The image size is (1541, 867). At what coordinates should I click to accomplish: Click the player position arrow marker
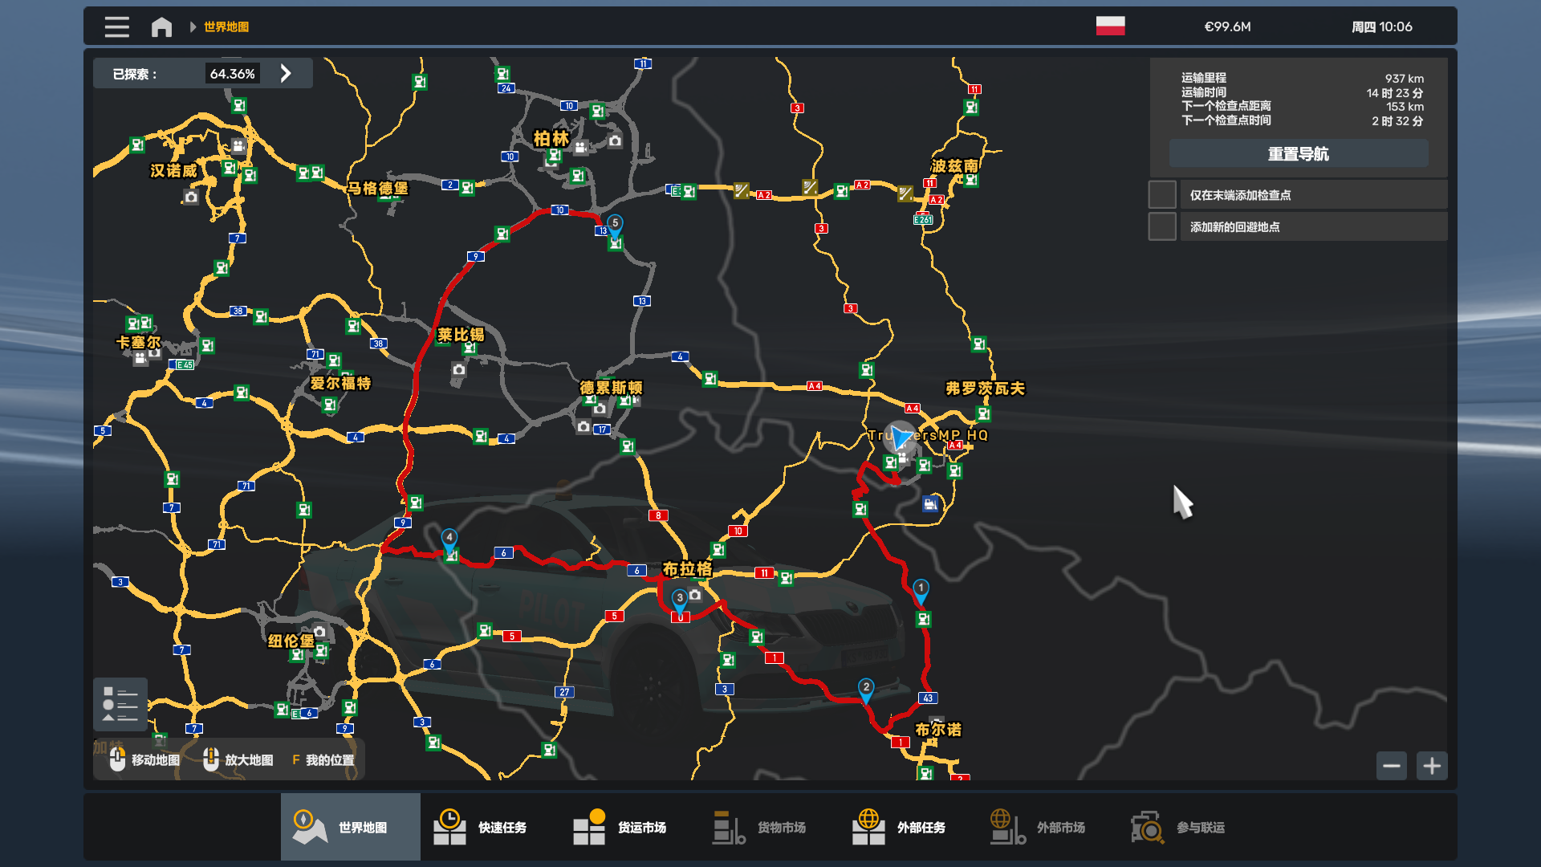tap(901, 438)
